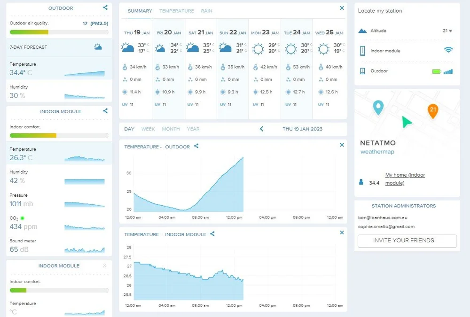Viewport: 470px width, 317px height.
Task: Share the Temperature Indoor Module graph
Action: pos(212,234)
